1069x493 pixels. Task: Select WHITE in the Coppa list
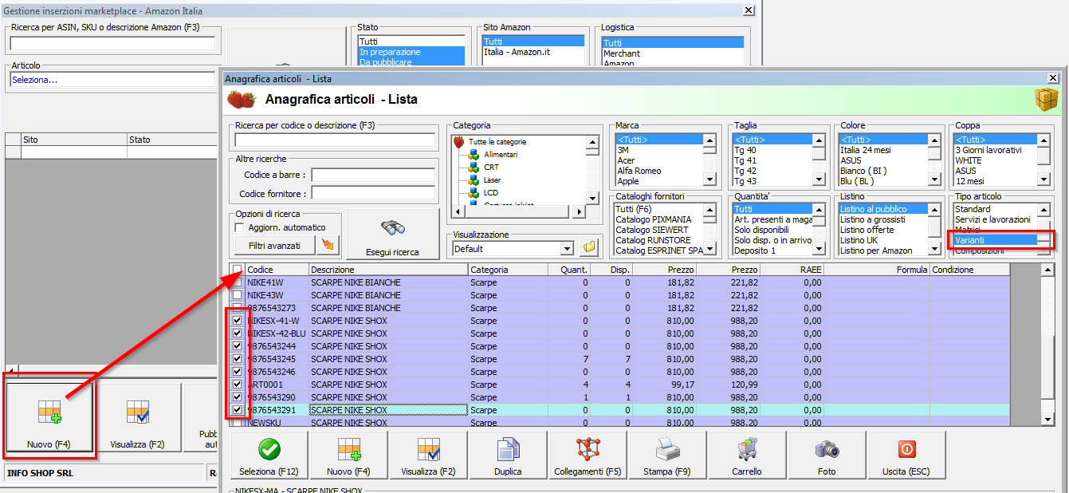[x=996, y=160]
